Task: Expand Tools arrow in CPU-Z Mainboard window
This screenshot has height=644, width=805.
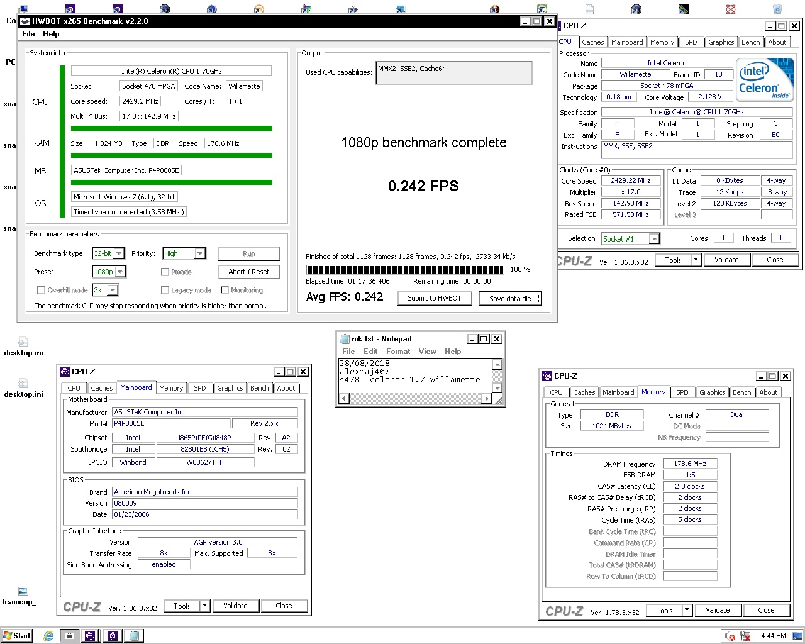Action: click(204, 606)
